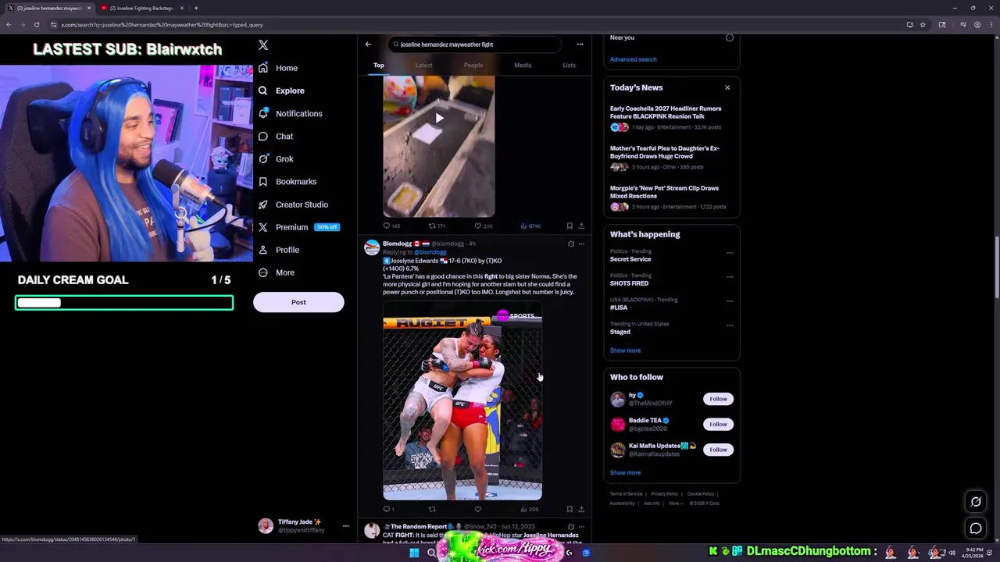Screen dimensions: 1000x562
Task: Open the Advanced search link
Action: [633, 59]
